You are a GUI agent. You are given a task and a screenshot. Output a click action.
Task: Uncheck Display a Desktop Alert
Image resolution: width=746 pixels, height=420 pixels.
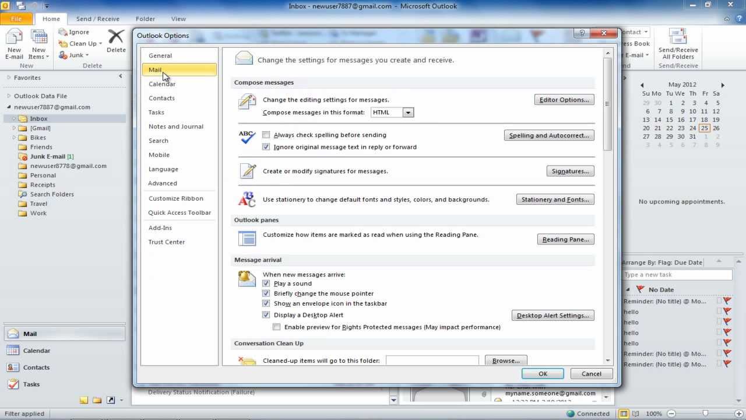[x=266, y=315]
